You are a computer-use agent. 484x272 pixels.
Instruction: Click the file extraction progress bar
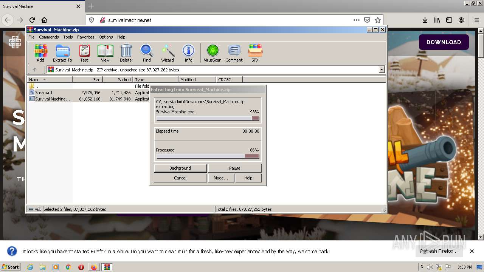(208, 118)
